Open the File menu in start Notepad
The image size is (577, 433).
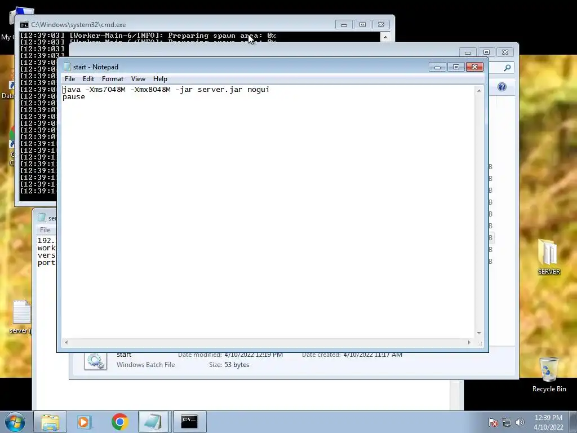(x=69, y=79)
